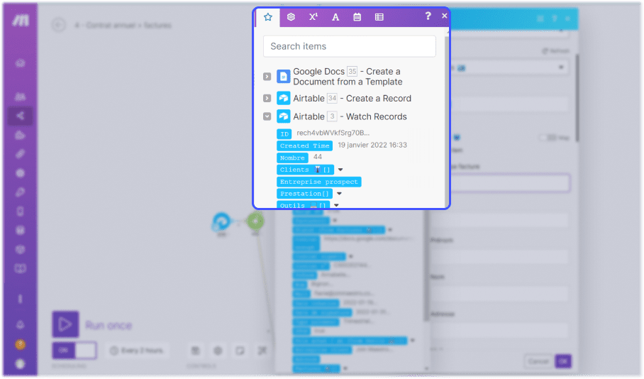The image size is (644, 379).
Task: Expand the Prestation array dropdown arrow
Action: 339,194
